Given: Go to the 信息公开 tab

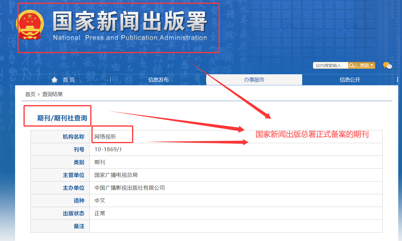Looking at the screenshot, I should (350, 80).
